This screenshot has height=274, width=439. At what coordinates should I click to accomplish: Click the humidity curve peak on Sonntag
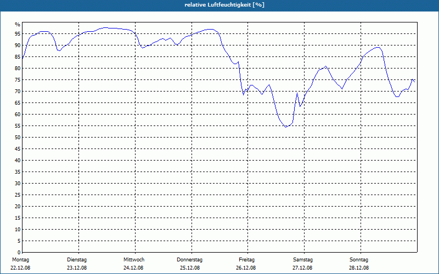[x=378, y=47]
